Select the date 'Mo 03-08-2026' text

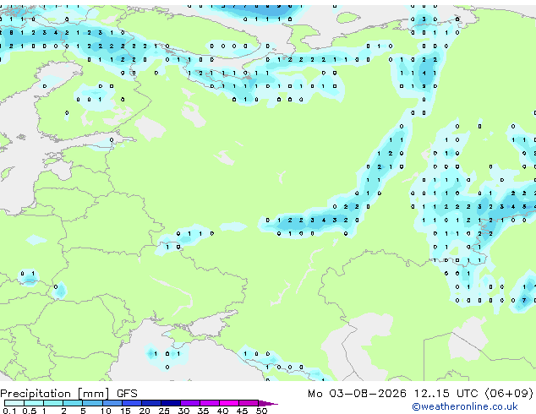tap(357, 394)
